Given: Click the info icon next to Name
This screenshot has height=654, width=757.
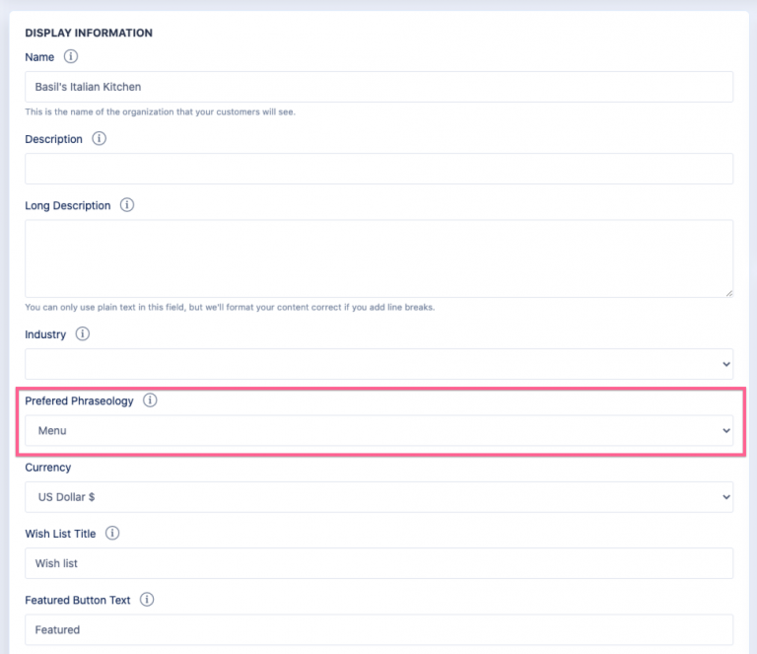Looking at the screenshot, I should tap(70, 57).
